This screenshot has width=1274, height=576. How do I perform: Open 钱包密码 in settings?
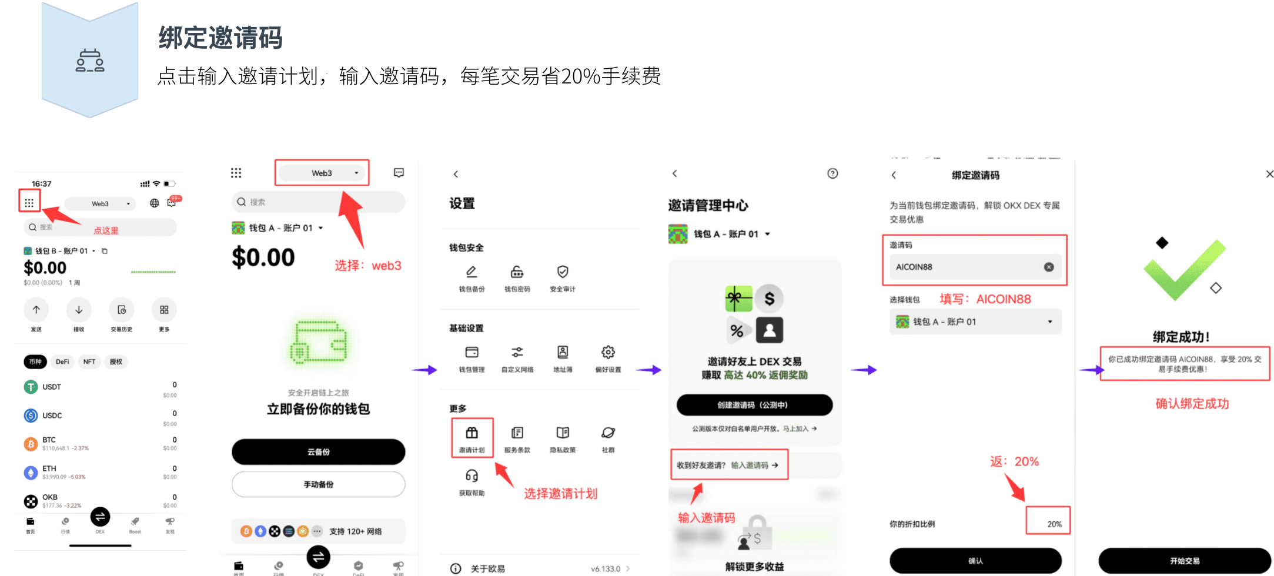pos(517,278)
